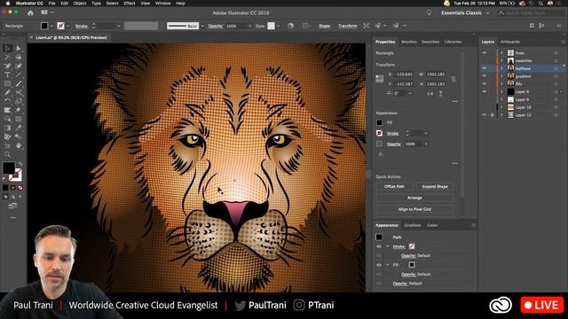568x319 pixels.
Task: Select the Scissors tool
Action: click(19, 92)
